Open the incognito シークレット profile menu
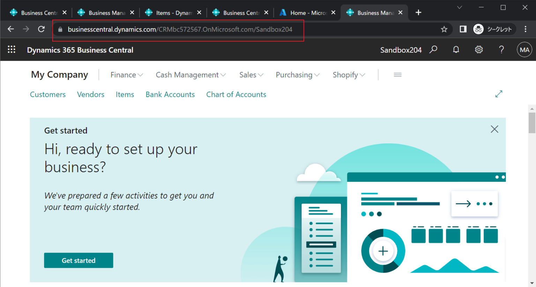 (493, 29)
